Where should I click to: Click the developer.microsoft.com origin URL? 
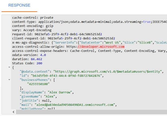pyautogui.click(x=99, y=47)
